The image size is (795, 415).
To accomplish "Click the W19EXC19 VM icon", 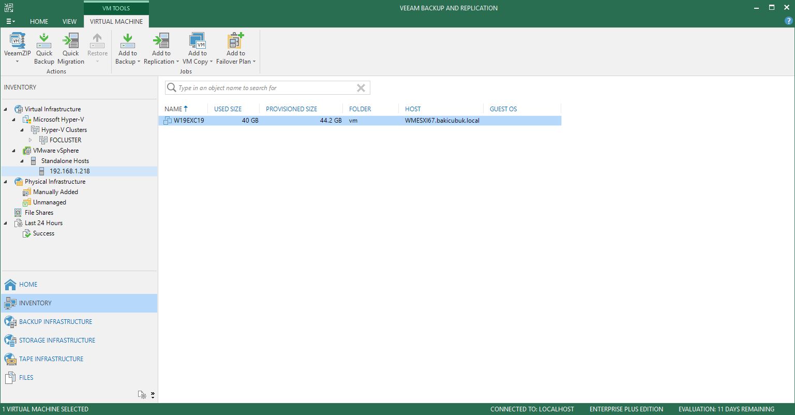I will (167, 121).
